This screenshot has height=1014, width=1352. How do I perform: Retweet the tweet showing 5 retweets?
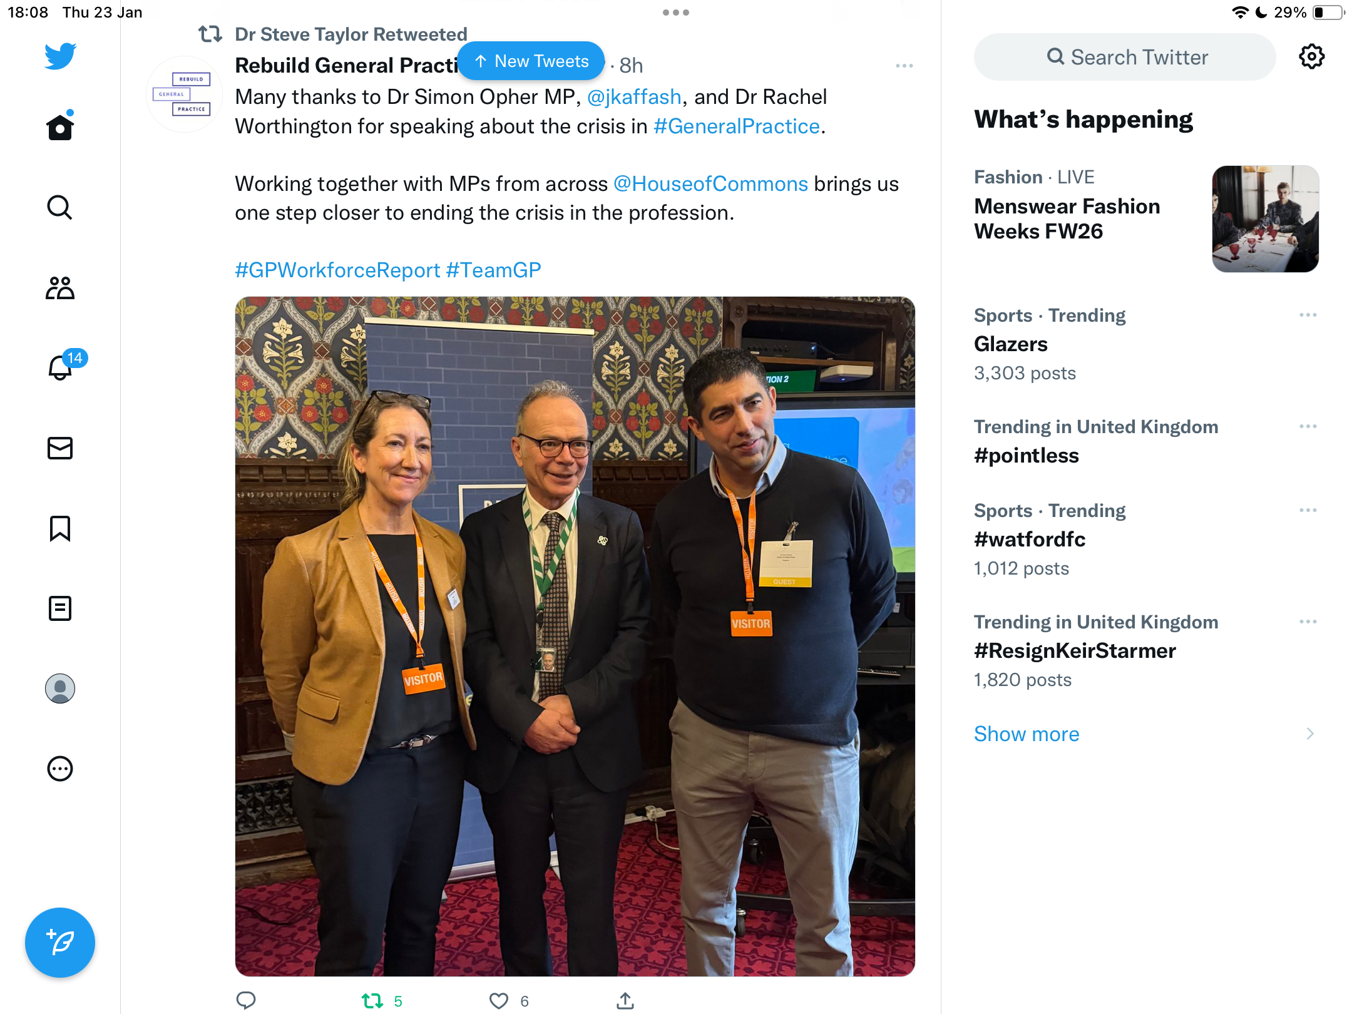(373, 1001)
